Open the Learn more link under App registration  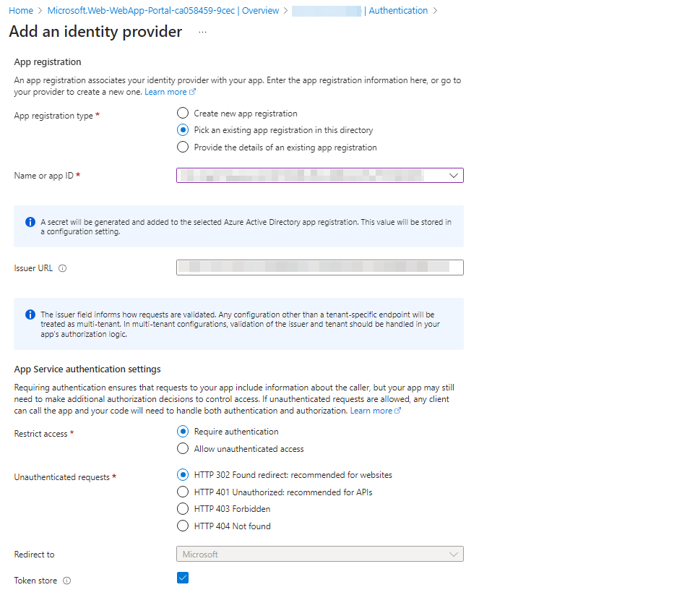click(165, 91)
